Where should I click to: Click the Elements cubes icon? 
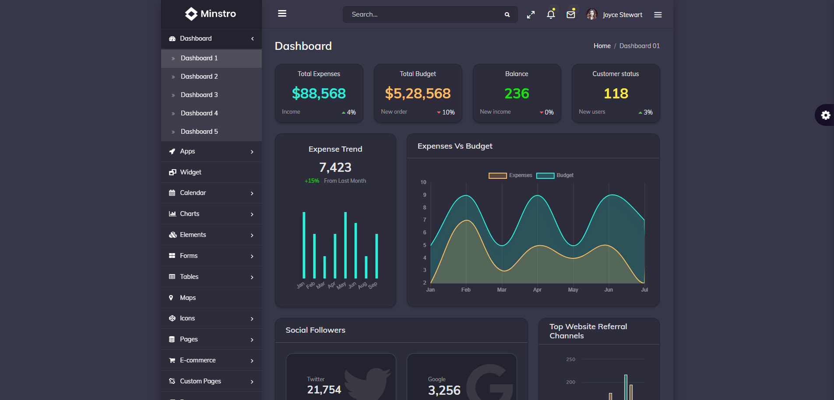coord(173,235)
